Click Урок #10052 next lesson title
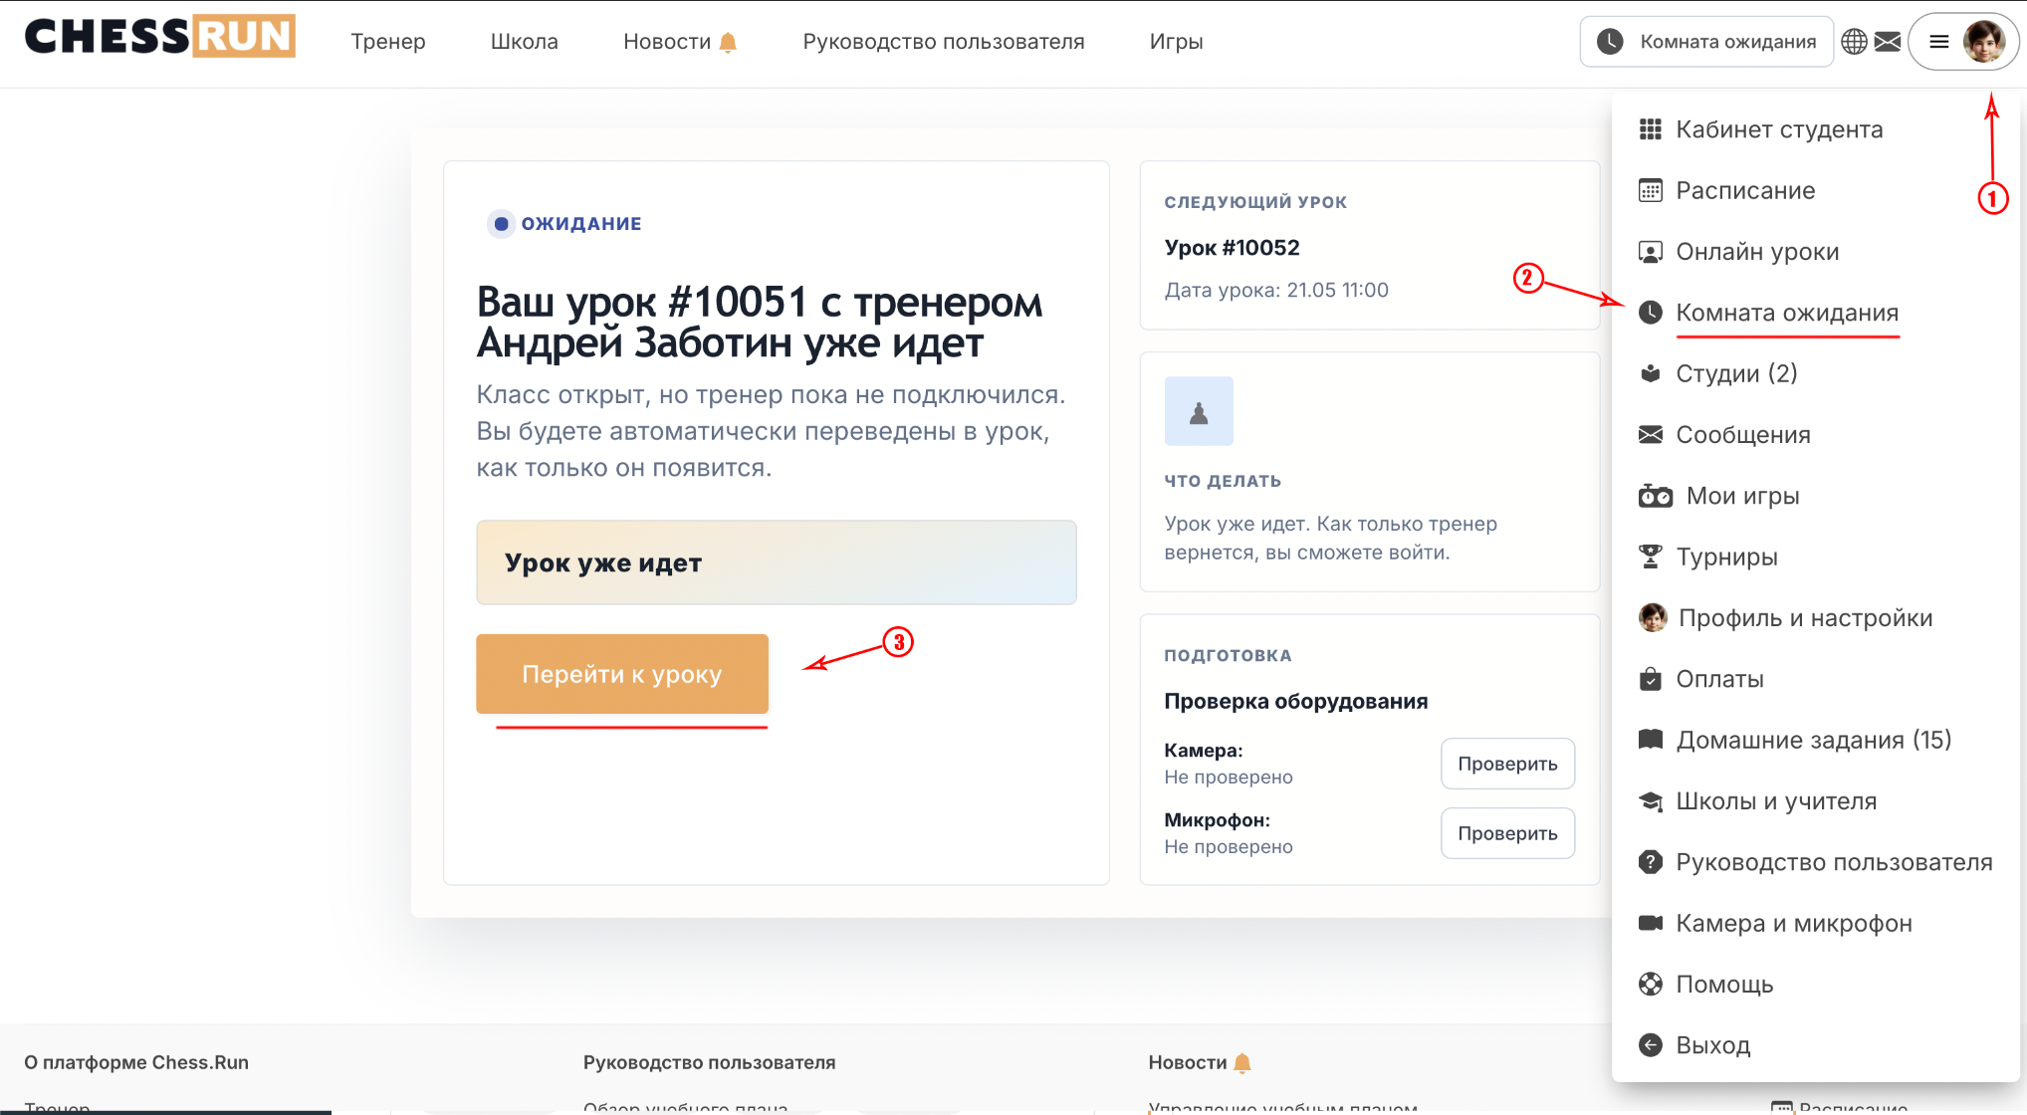Viewport: 2027px width, 1115px height. pos(1232,248)
